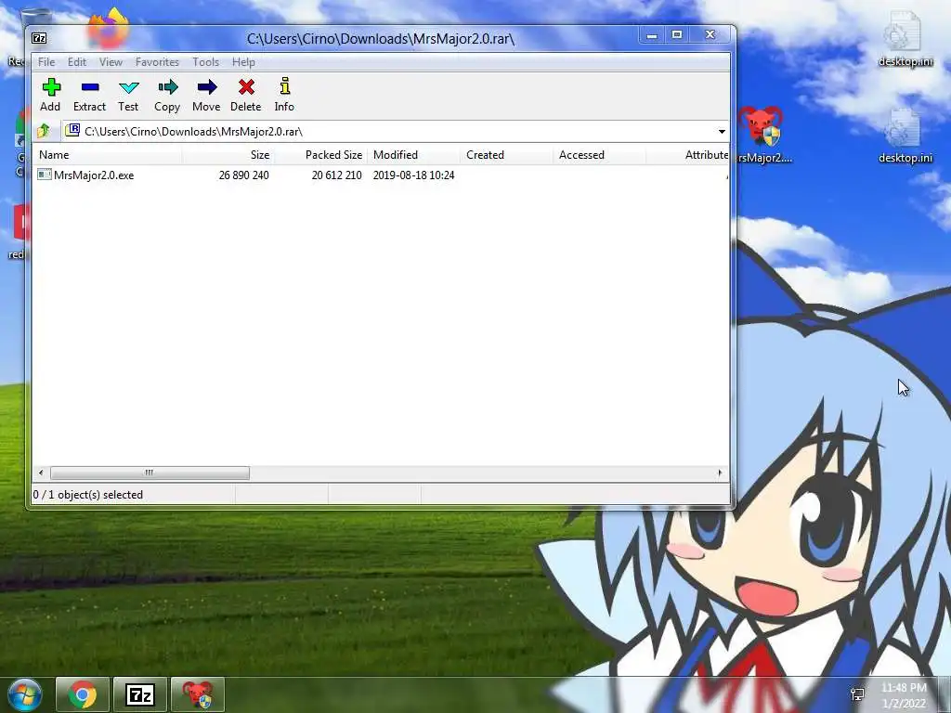Image resolution: width=951 pixels, height=713 pixels.
Task: Select the MrsMajor2.0.exe file row
Action: coord(381,175)
